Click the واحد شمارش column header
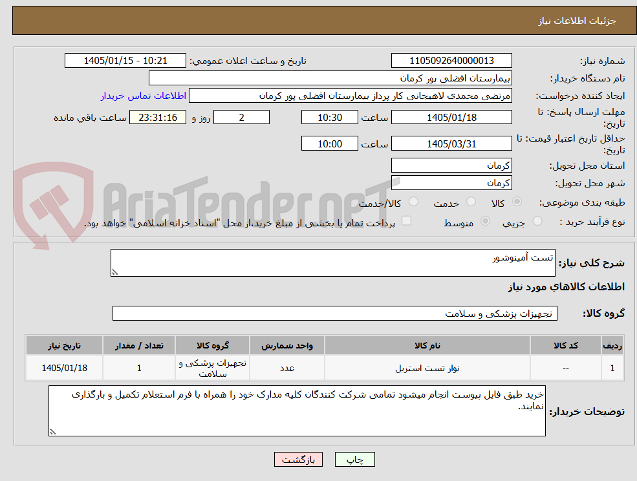The image size is (637, 481). click(x=287, y=345)
